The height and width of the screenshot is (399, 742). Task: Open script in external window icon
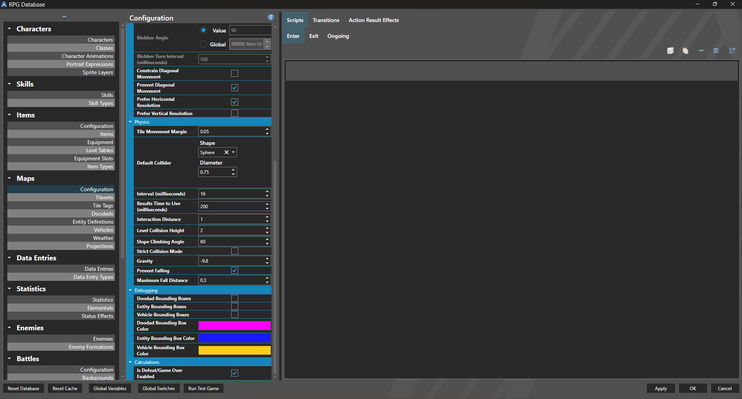[x=732, y=50]
